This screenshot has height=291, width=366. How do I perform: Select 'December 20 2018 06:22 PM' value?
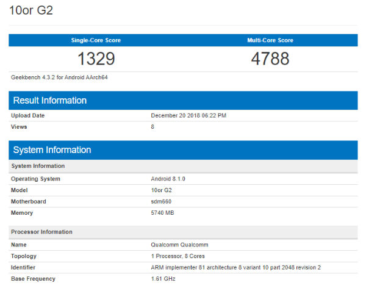tap(188, 115)
